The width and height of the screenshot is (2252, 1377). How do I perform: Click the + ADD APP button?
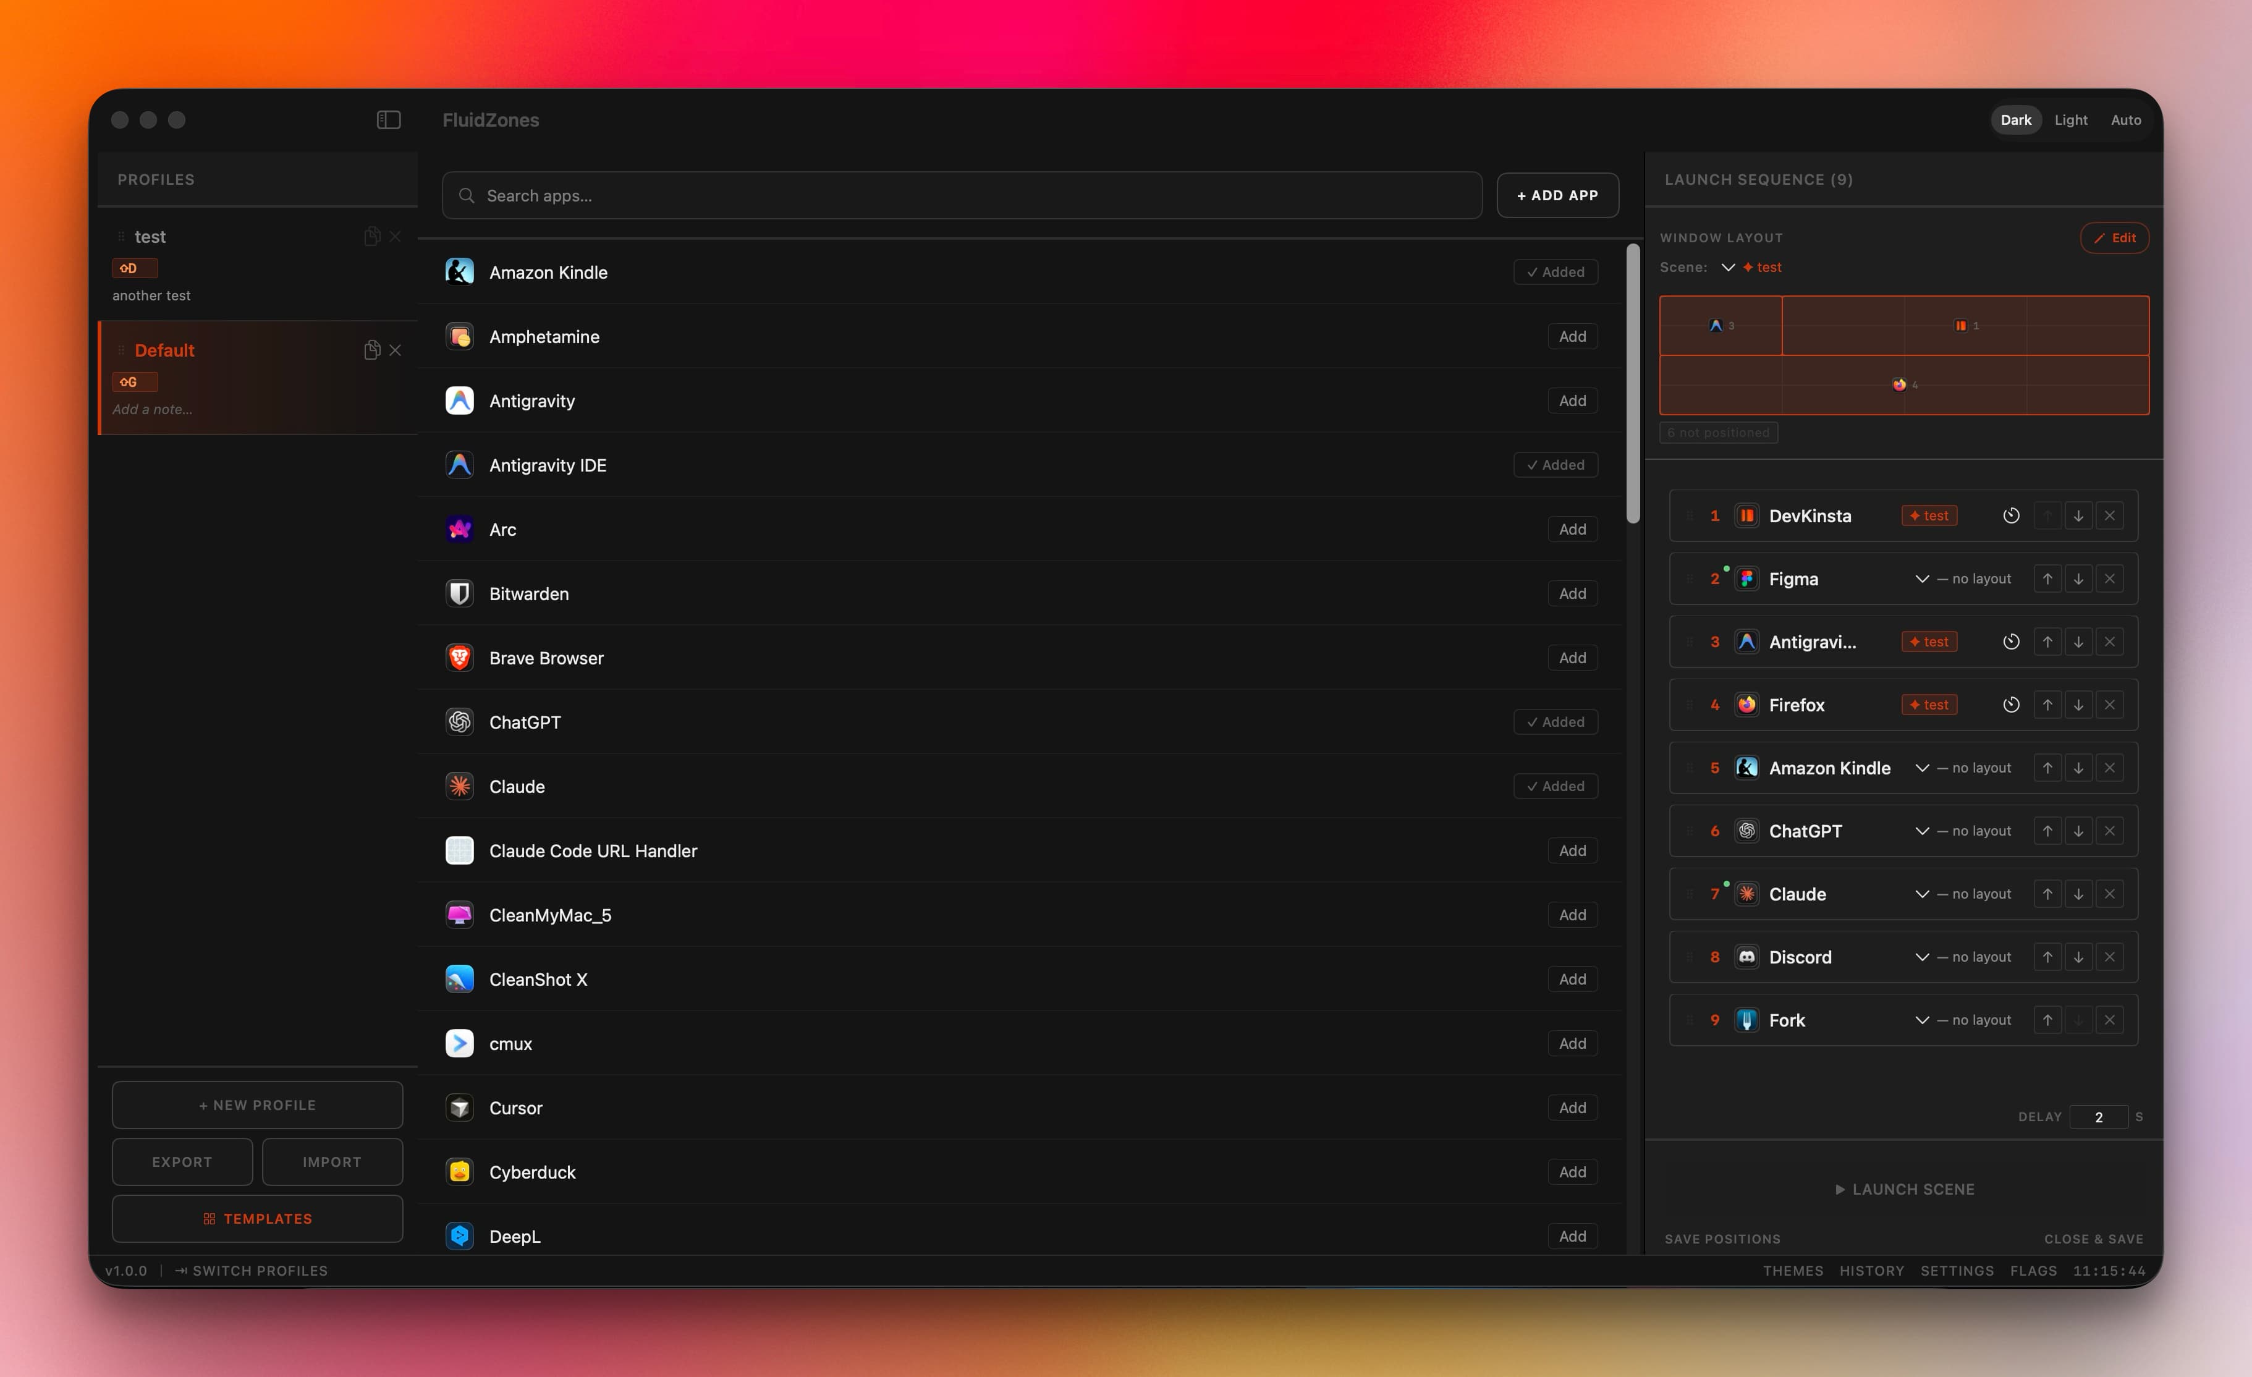pyautogui.click(x=1557, y=195)
